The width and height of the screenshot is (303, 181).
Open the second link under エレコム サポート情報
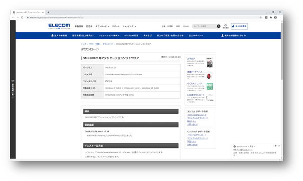tap(197, 118)
